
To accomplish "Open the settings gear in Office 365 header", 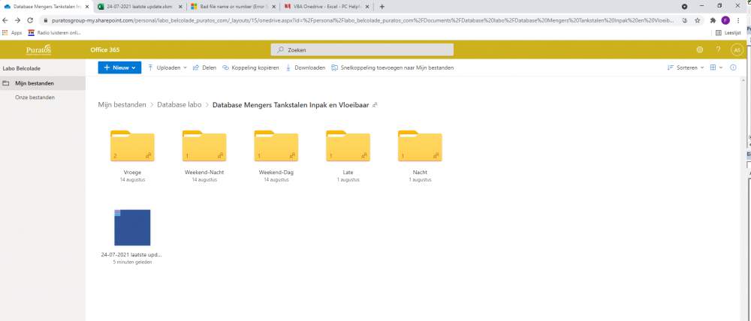I will click(700, 49).
